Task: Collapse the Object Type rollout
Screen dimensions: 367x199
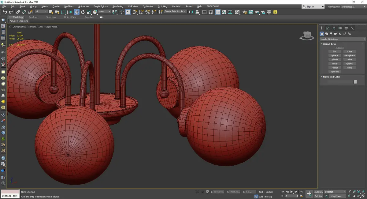Action: [329, 44]
